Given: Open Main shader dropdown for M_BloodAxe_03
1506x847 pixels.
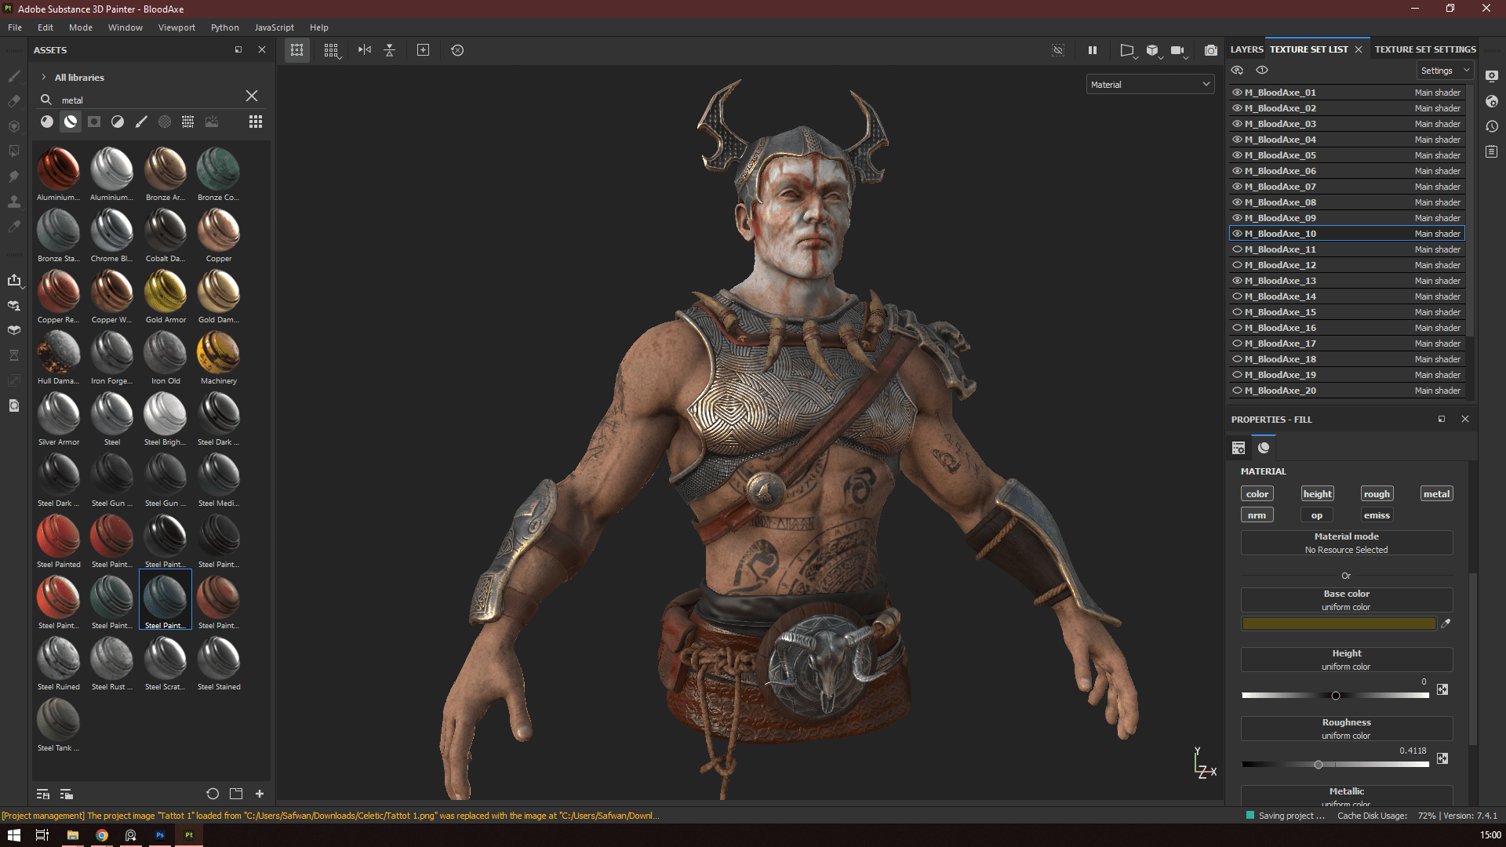Looking at the screenshot, I should click(x=1437, y=124).
